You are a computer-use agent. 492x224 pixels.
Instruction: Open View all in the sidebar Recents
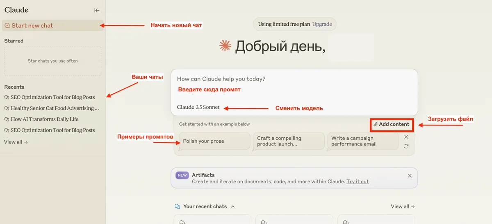click(16, 142)
